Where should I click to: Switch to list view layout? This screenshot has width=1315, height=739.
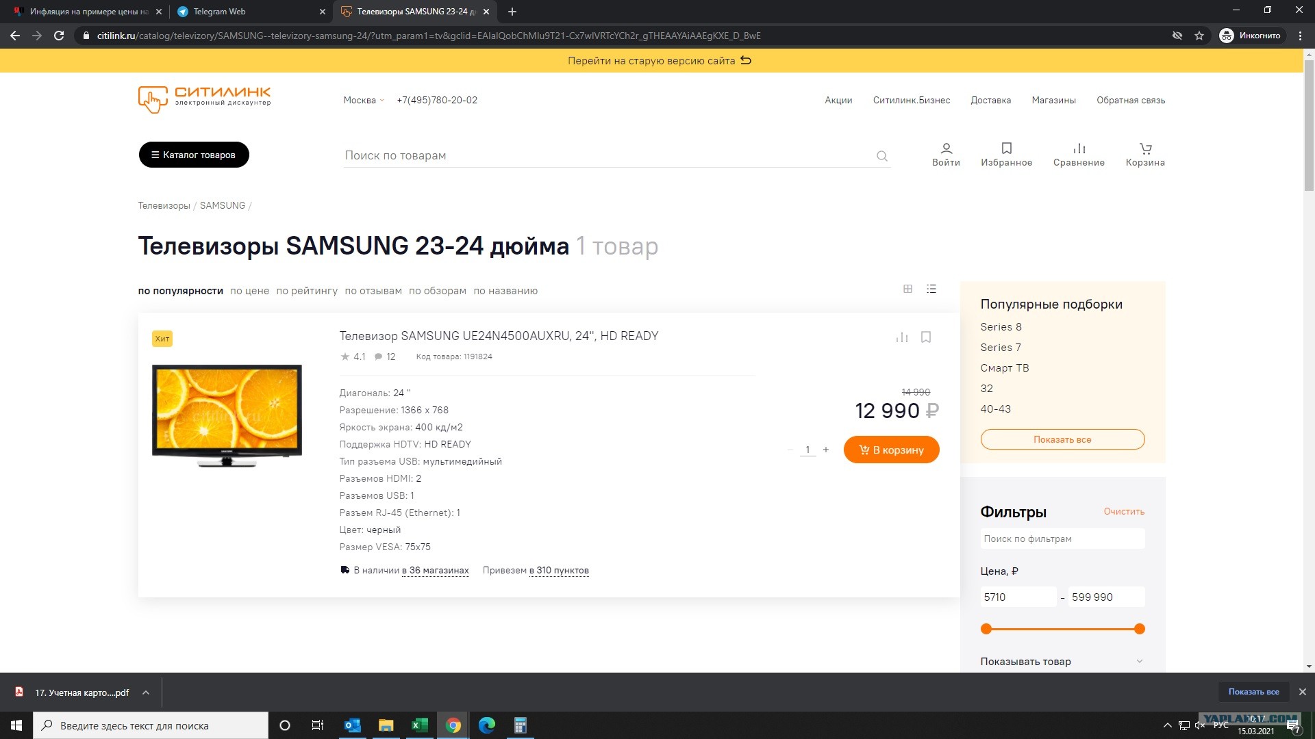pos(931,289)
